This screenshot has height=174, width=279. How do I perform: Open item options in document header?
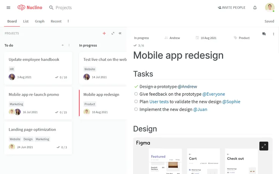point(273,34)
